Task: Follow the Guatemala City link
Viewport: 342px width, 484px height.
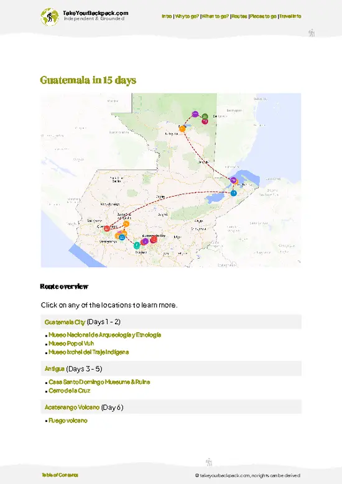Action: tap(65, 322)
